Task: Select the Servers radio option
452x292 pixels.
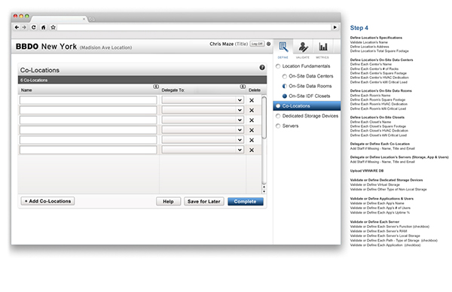Action: (278, 126)
